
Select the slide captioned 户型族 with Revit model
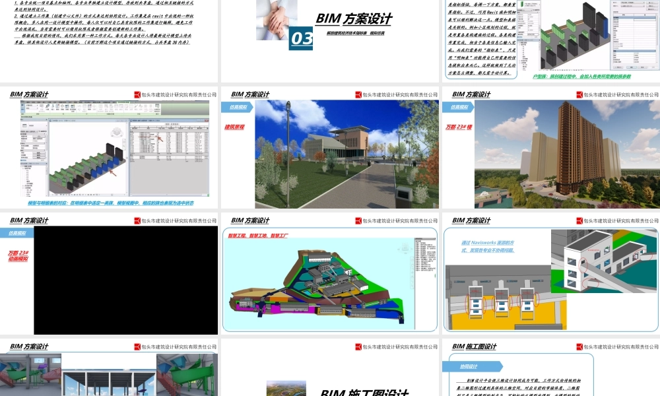[x=551, y=41]
